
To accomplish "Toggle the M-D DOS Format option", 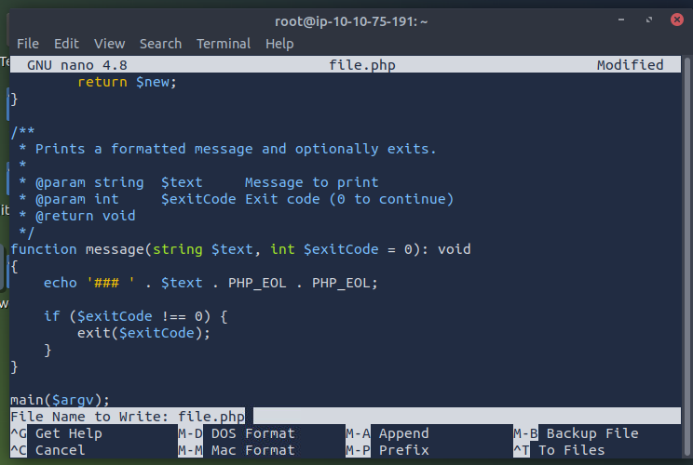I will click(236, 433).
